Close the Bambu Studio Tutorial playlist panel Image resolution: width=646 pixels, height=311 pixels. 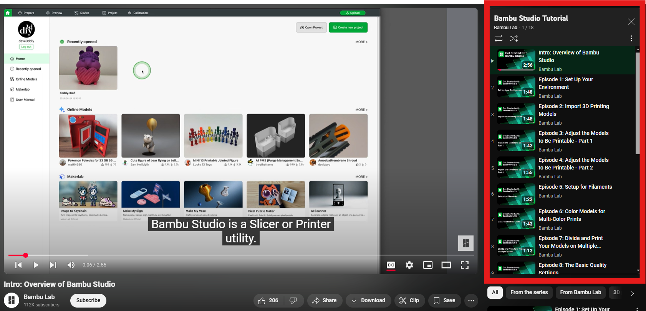click(631, 22)
